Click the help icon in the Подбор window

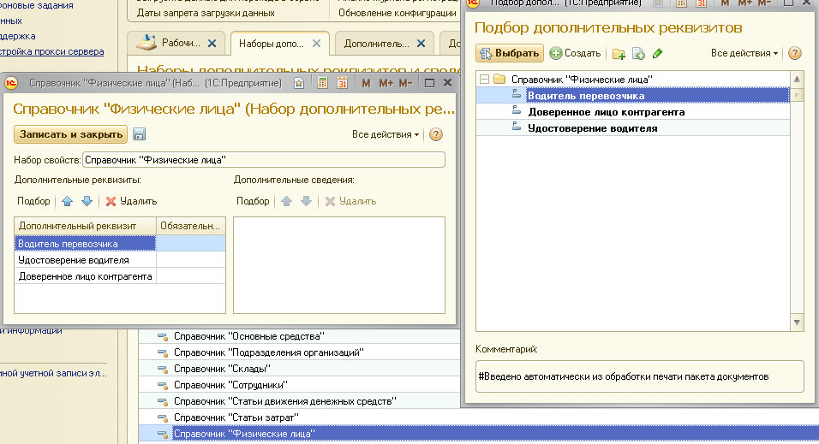coord(794,53)
